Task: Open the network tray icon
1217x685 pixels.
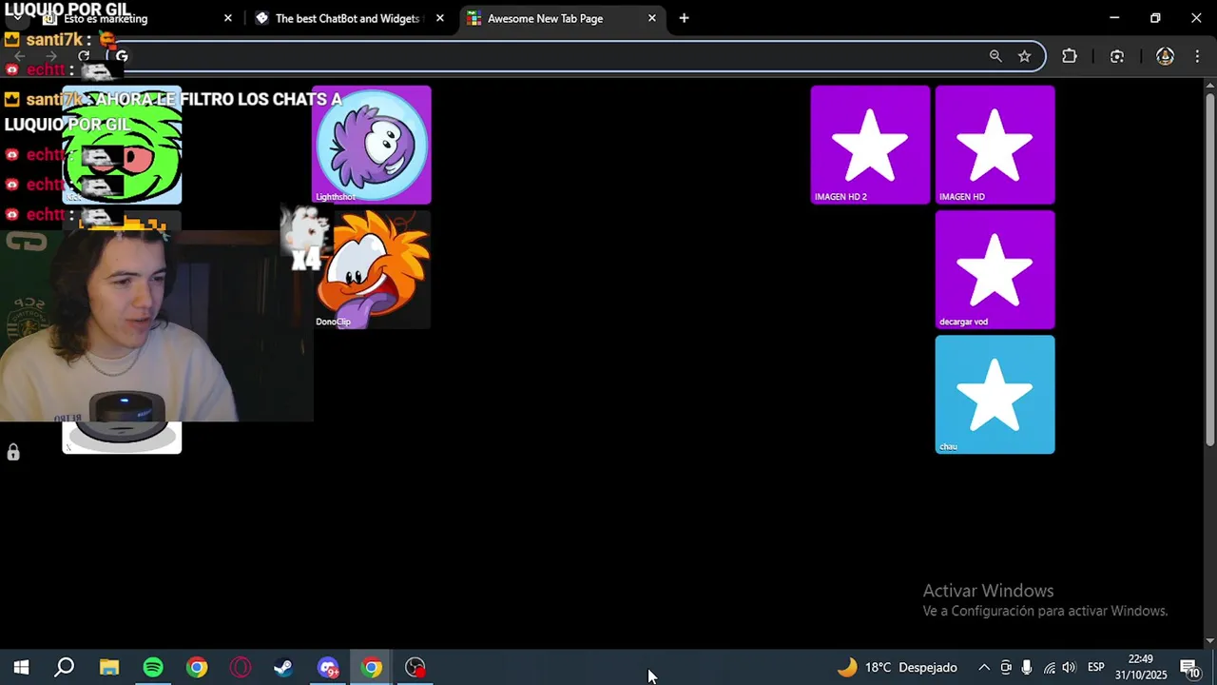Action: tap(1049, 667)
